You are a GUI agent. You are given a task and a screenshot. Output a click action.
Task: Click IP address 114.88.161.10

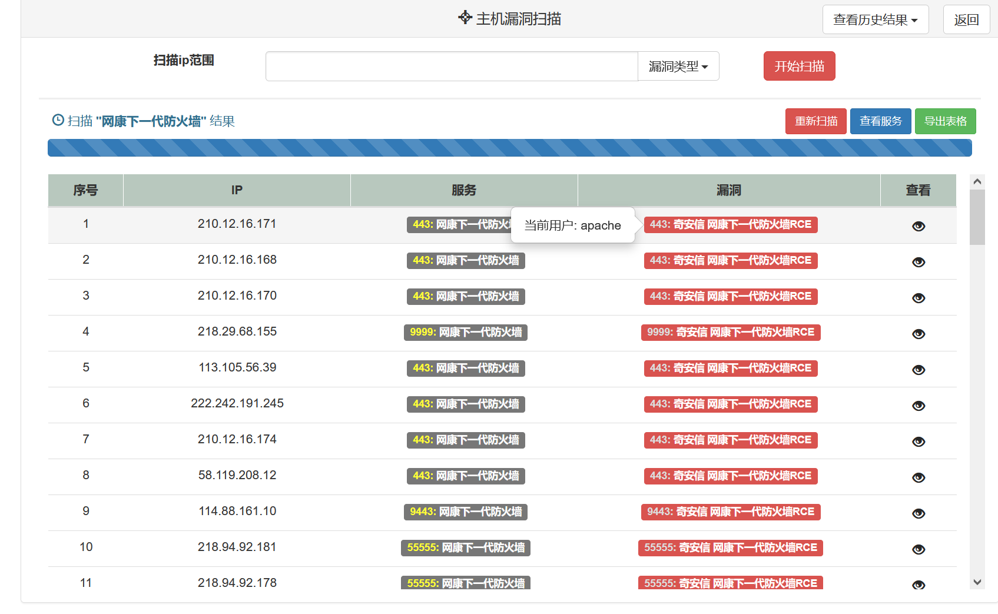(237, 511)
